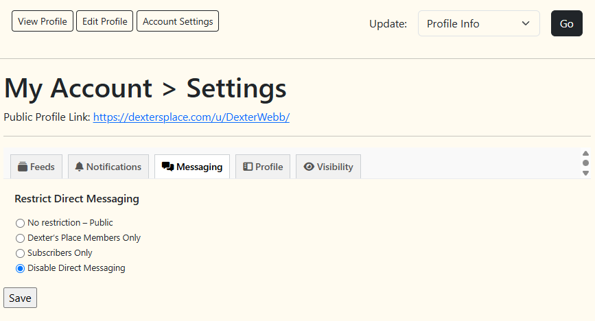Select Dexter's Place Members Only option
The width and height of the screenshot is (595, 321).
pos(20,238)
